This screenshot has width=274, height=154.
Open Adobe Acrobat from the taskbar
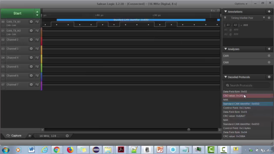121,150
